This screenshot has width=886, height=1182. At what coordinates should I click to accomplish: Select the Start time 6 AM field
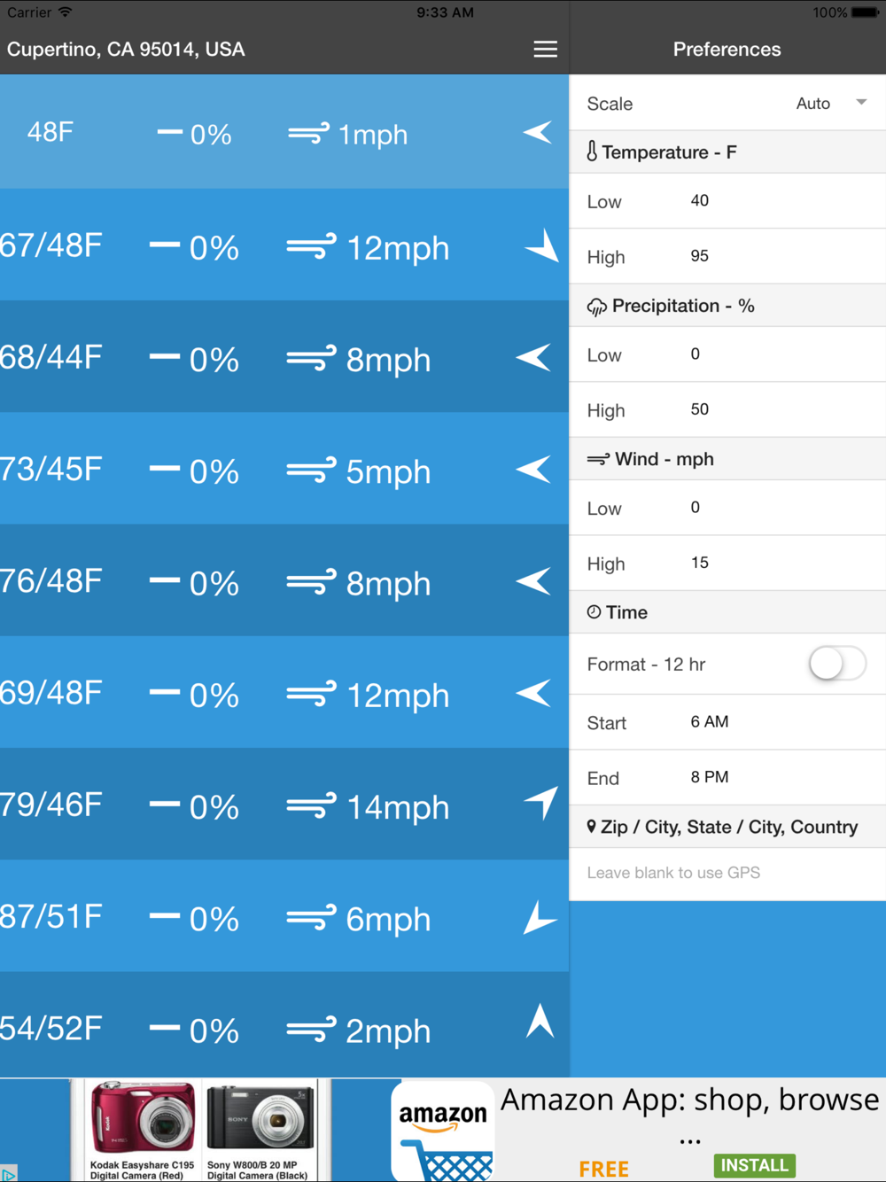click(727, 722)
